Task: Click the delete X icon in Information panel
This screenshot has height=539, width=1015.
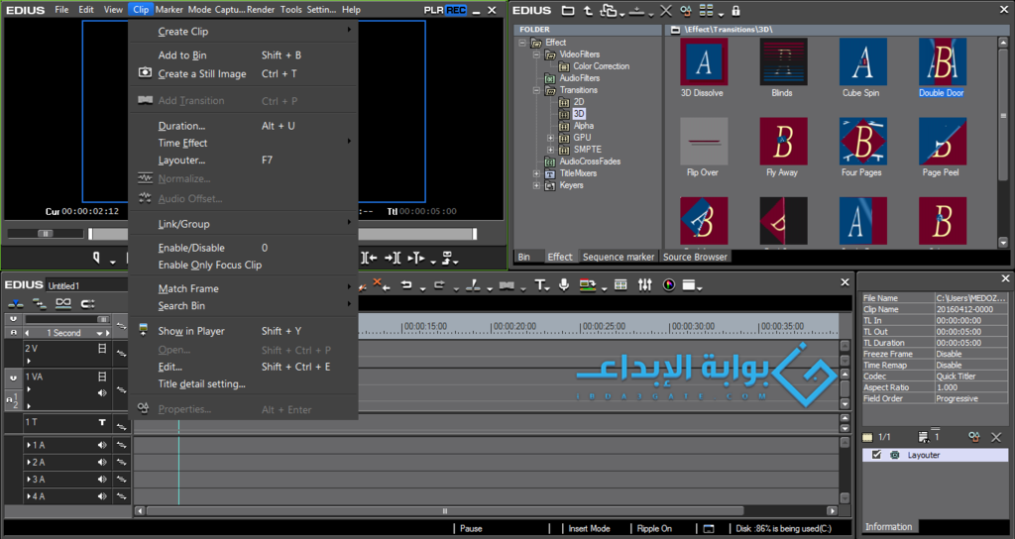Action: coord(996,437)
